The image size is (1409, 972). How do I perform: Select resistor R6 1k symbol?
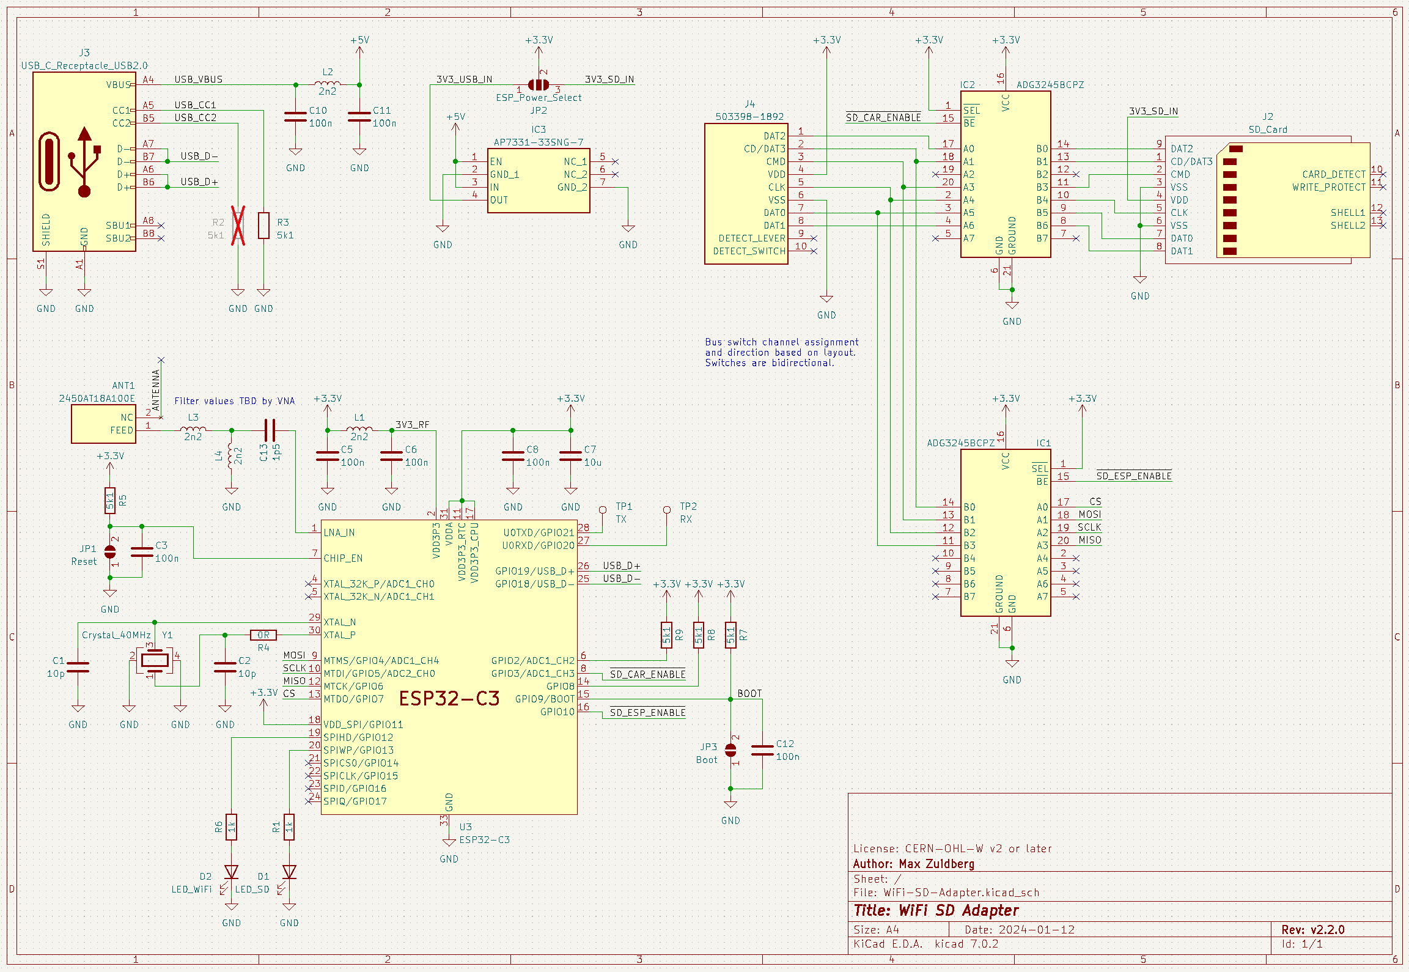click(231, 827)
